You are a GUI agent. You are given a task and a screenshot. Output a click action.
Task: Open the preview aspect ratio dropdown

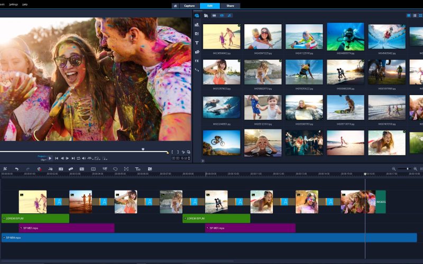click(97, 158)
